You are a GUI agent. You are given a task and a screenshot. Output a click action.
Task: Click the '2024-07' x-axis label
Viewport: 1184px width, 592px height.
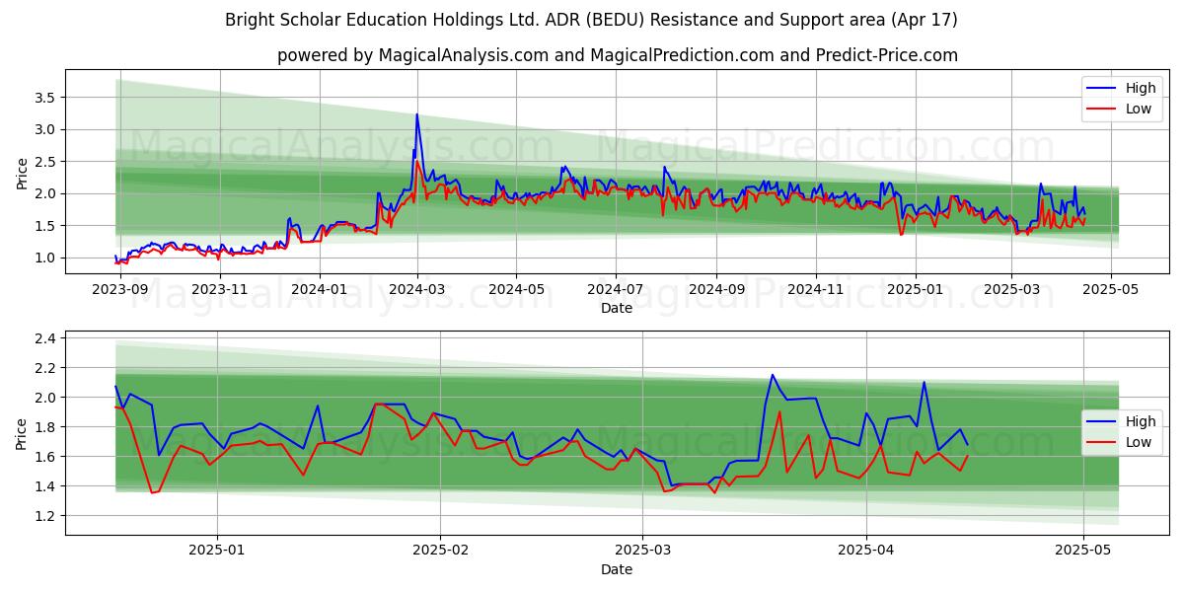(616, 290)
